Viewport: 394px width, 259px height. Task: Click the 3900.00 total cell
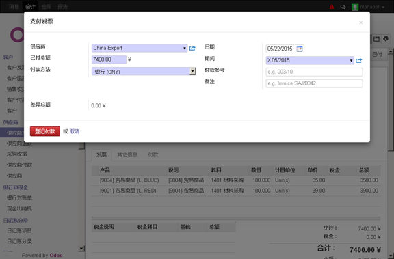tap(369, 191)
